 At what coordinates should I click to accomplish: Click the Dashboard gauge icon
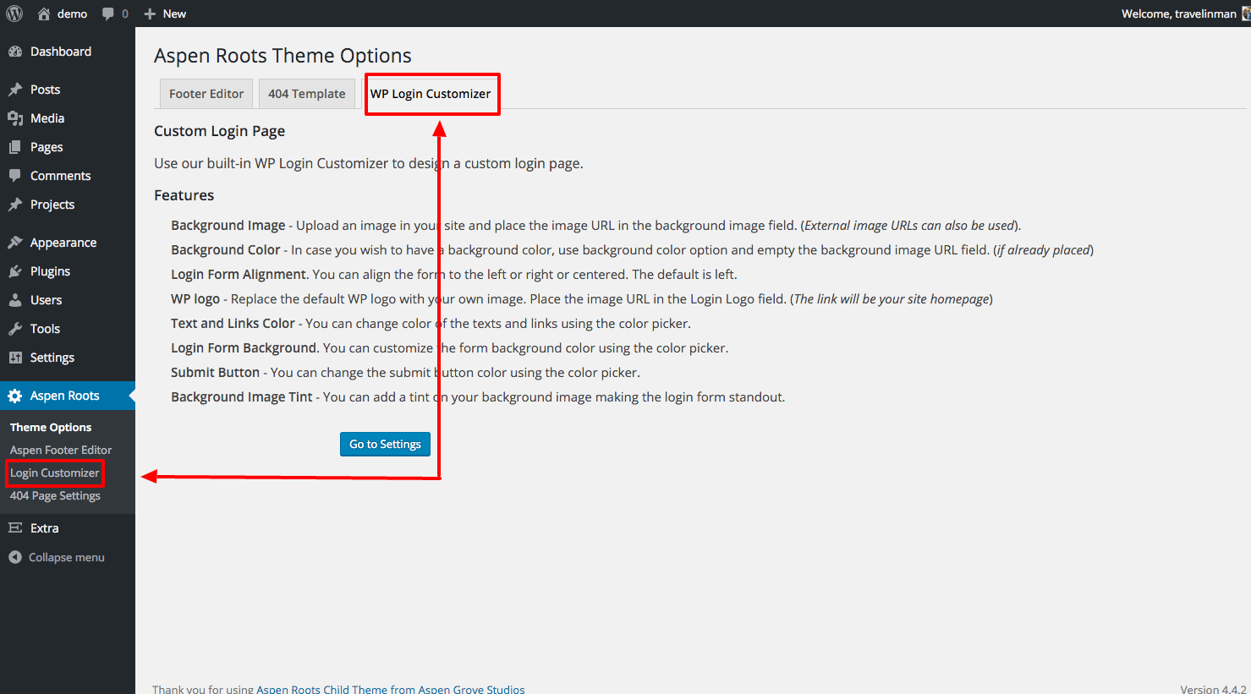click(x=15, y=52)
